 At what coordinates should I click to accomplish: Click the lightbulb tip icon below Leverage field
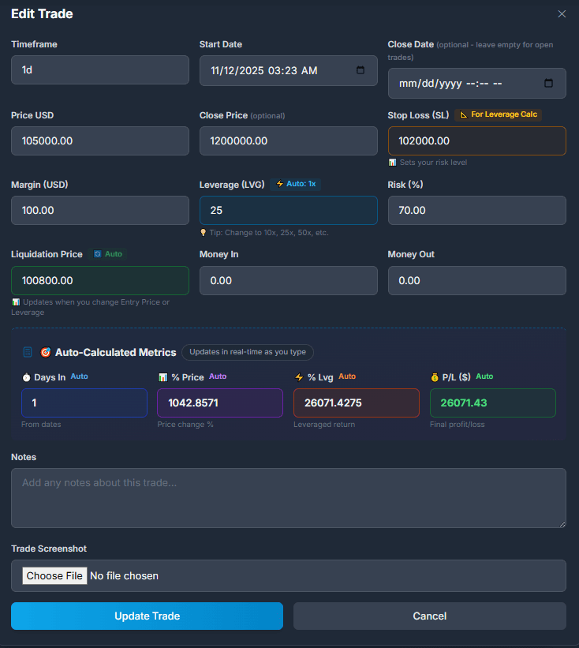tap(204, 232)
